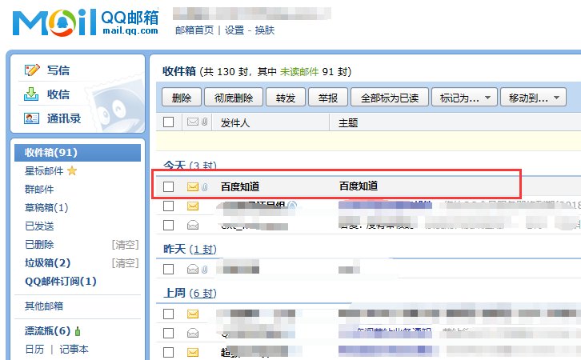Click the unread envelope icon in third 上周 row
Screen dimensions: 581x360
[193, 352]
